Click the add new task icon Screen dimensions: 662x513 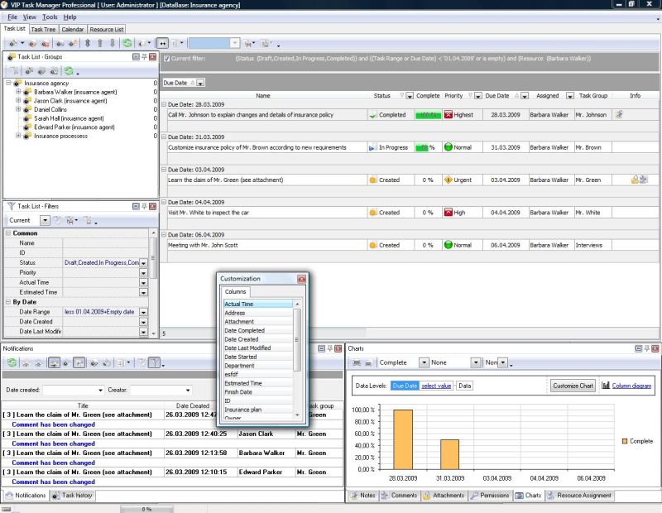[13, 41]
